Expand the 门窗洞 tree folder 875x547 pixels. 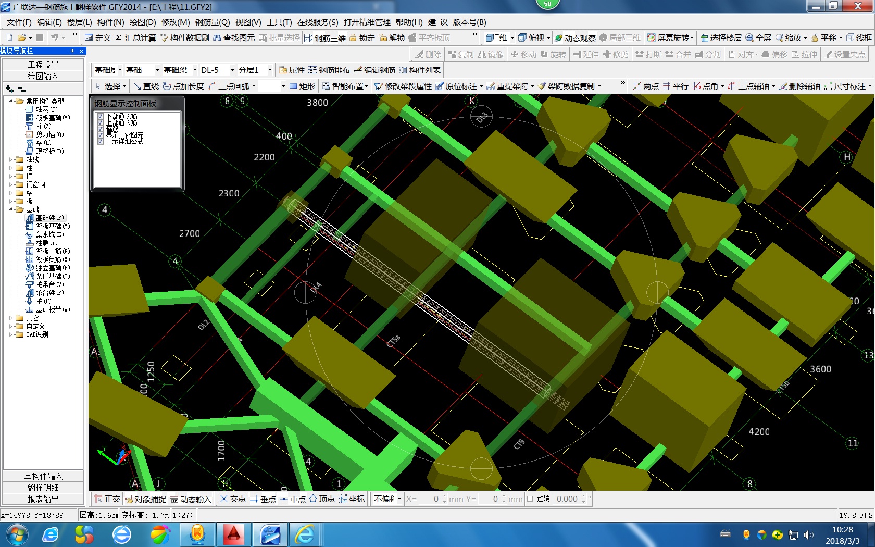pos(10,184)
